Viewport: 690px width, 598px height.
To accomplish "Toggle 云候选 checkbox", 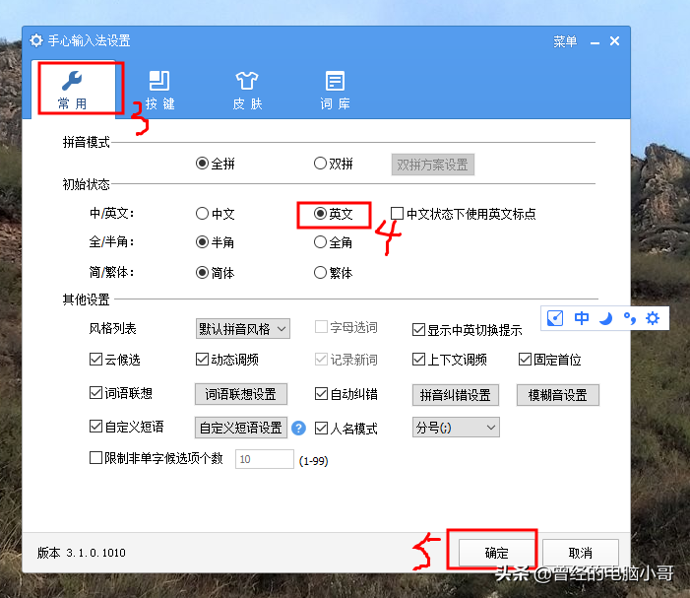I will click(x=115, y=360).
